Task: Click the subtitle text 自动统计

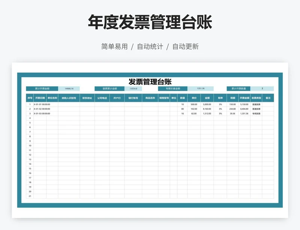Action: click(150, 47)
